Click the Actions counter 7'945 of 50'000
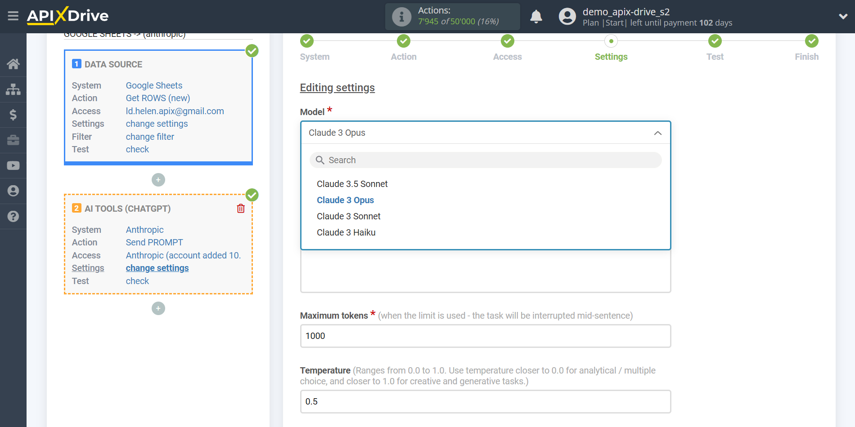This screenshot has width=855, height=427. (x=458, y=22)
